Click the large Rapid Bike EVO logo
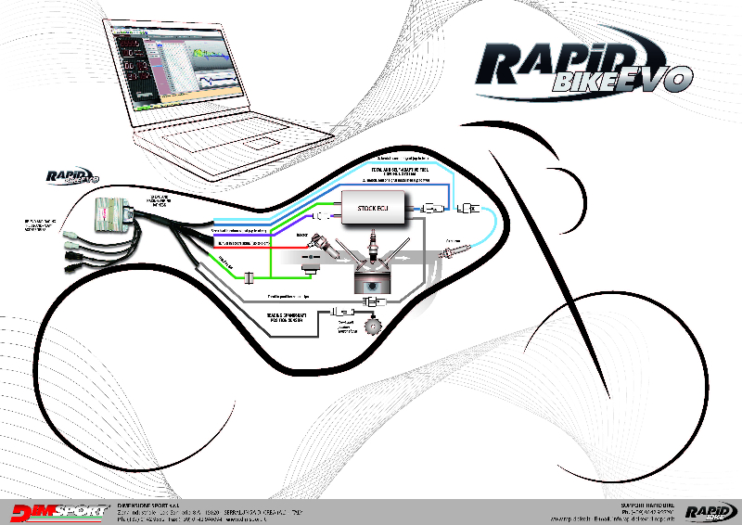This screenshot has width=742, height=525. click(584, 70)
